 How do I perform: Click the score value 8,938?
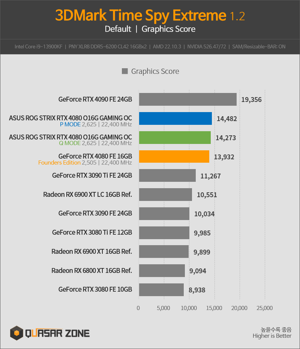pyautogui.click(x=197, y=290)
